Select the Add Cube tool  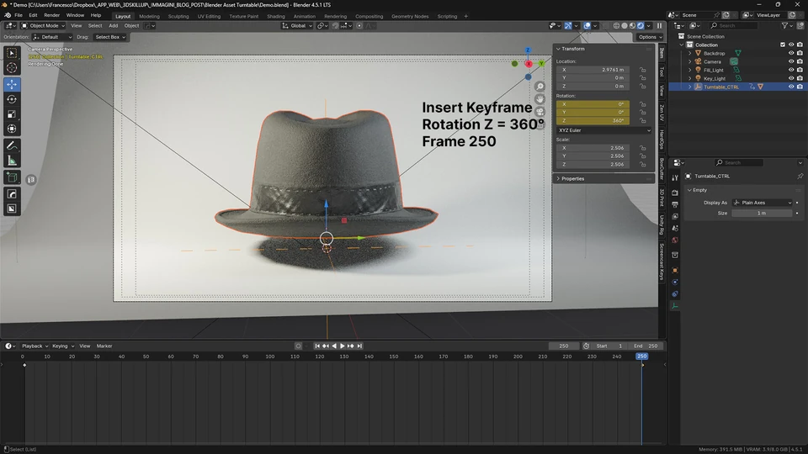[x=12, y=177]
